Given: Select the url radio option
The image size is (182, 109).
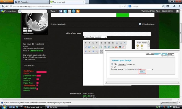Looking at the screenshot, I should click(112, 67).
